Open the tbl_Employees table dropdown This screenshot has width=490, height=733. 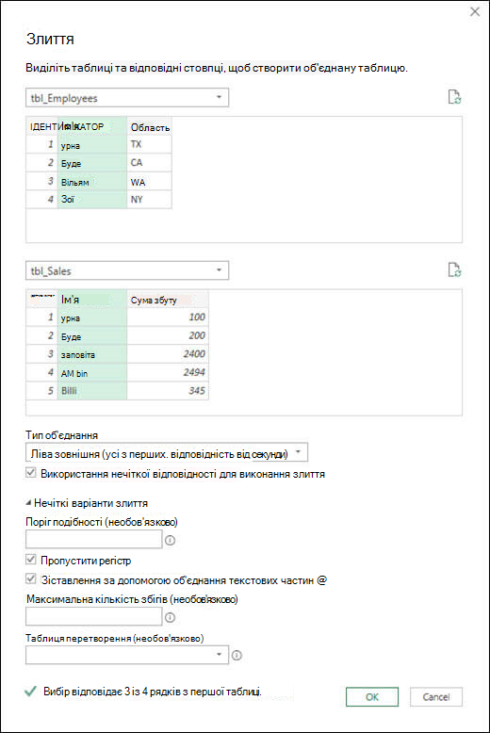click(x=127, y=98)
